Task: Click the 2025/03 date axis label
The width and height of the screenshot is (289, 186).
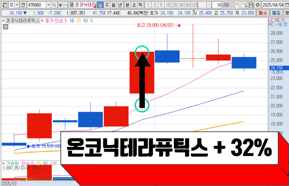Action: 9,184
